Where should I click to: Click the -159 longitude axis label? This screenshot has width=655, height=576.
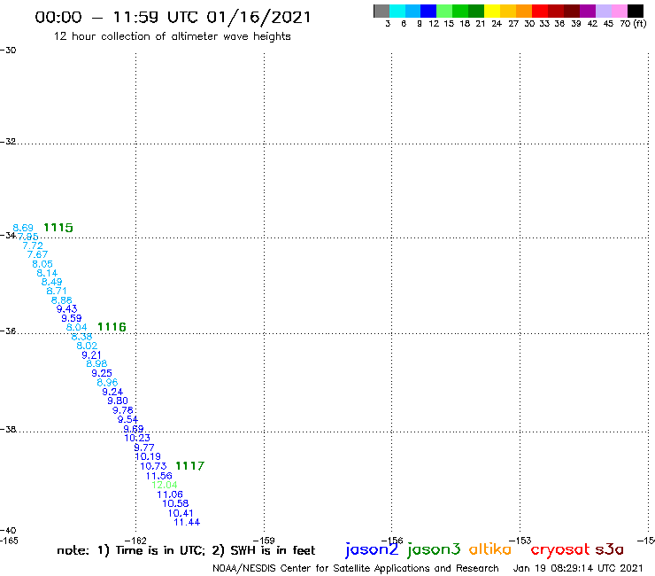(264, 541)
